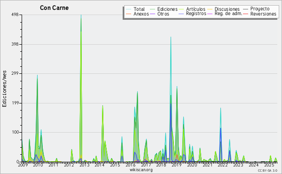Click the 2016 x-axis label

[x=130, y=165]
